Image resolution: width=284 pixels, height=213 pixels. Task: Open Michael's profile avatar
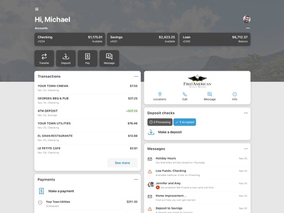246,19
